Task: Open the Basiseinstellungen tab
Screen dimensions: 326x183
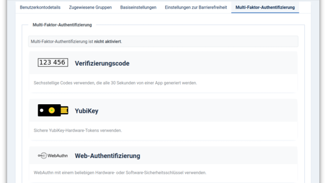Action: point(138,8)
